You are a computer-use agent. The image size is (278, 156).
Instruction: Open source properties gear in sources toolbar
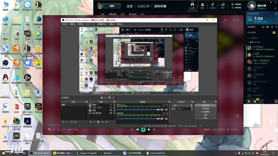coord(98,122)
